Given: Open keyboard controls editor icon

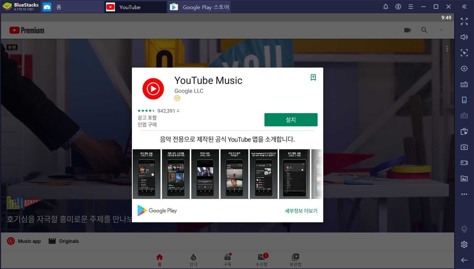Looking at the screenshot, I should (464, 84).
